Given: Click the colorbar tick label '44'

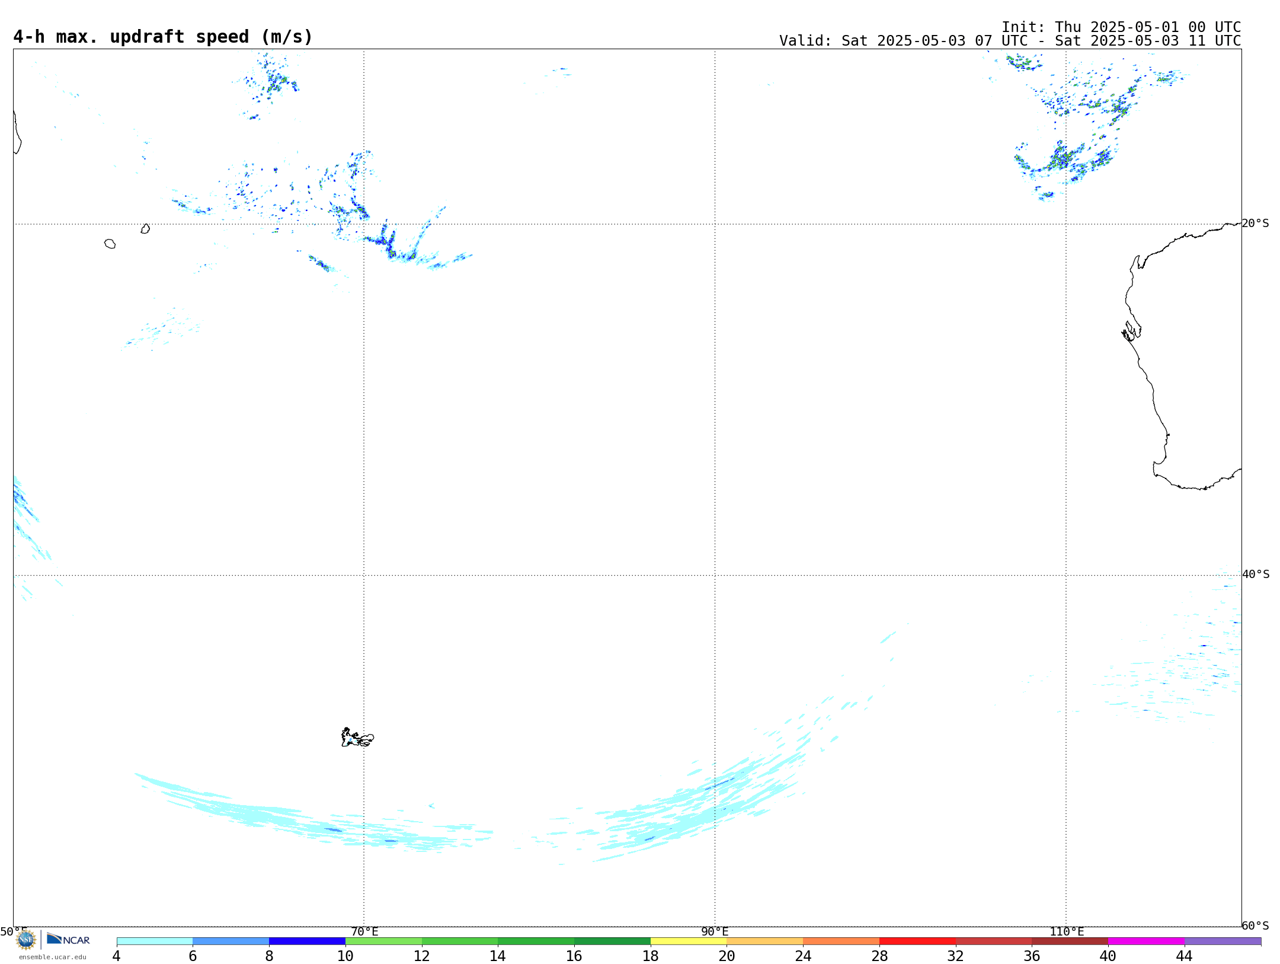Looking at the screenshot, I should (x=1185, y=956).
